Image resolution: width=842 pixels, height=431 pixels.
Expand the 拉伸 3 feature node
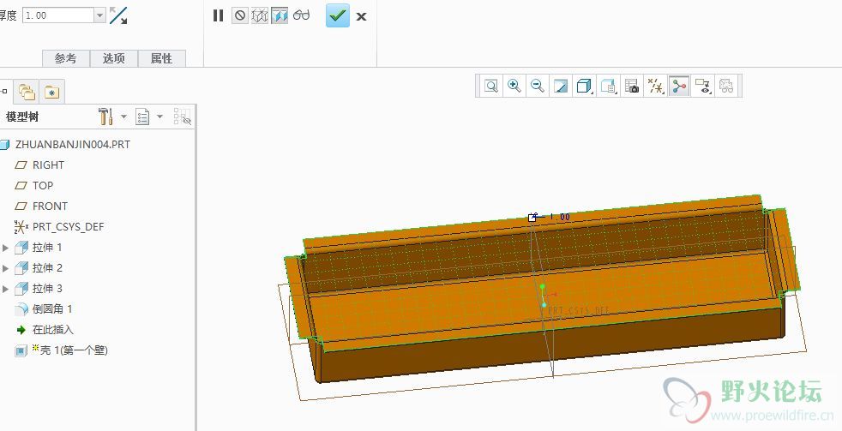click(x=5, y=289)
